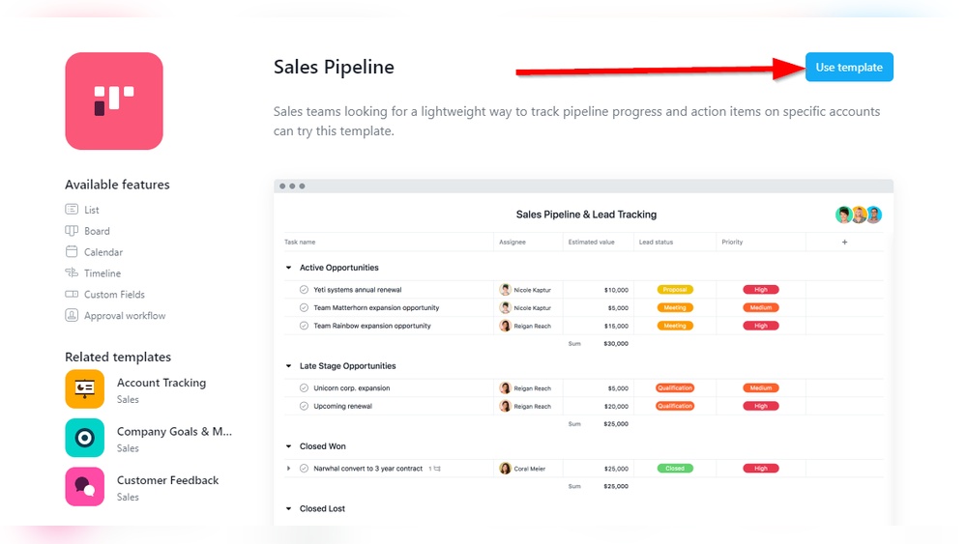
Task: Mark Narwhal convert to 3 year contract complete
Action: (x=304, y=469)
